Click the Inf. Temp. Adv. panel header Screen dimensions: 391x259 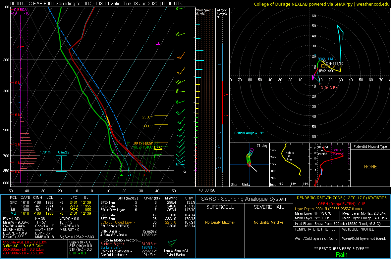coord(222,14)
